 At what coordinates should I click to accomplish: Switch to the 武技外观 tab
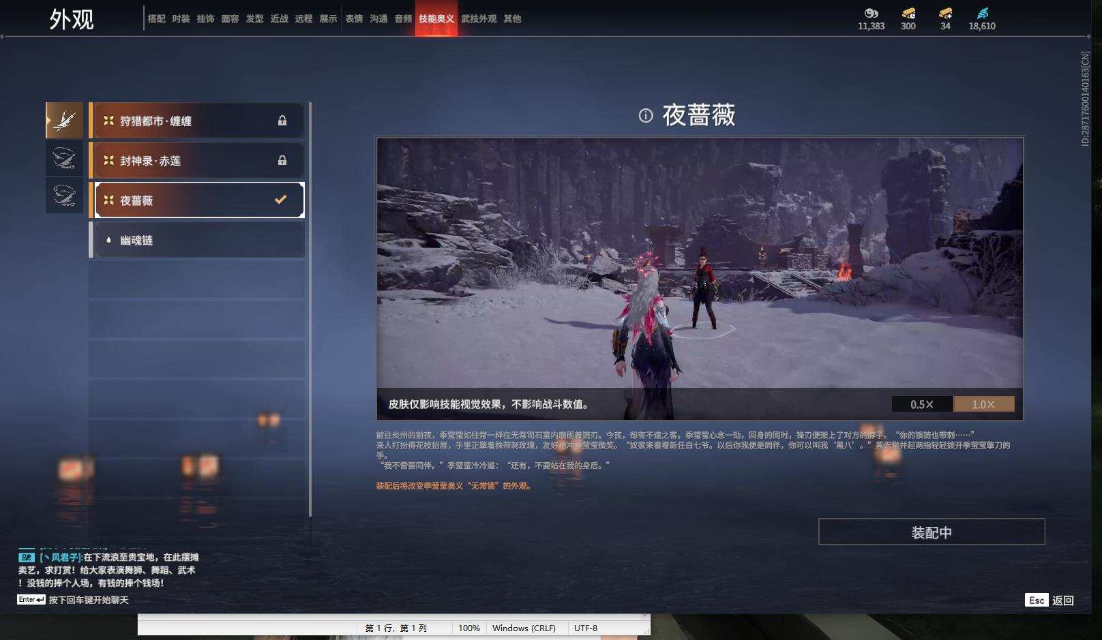[479, 18]
